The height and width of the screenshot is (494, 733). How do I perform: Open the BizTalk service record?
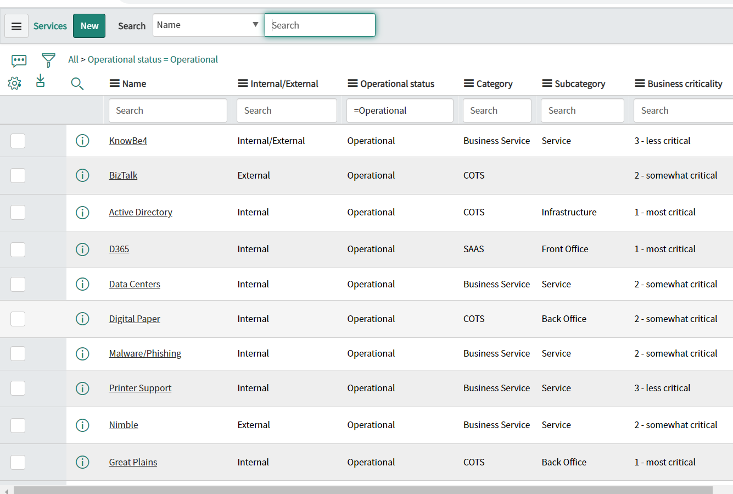123,175
